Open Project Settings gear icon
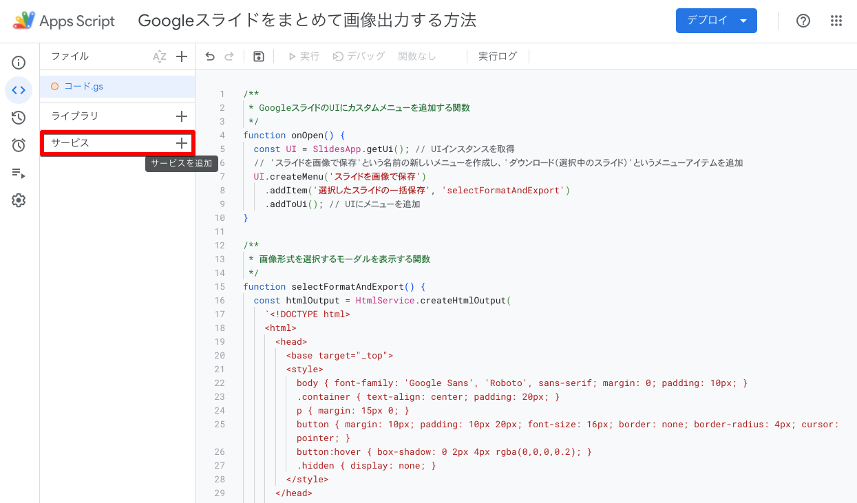The width and height of the screenshot is (857, 503). [x=19, y=200]
